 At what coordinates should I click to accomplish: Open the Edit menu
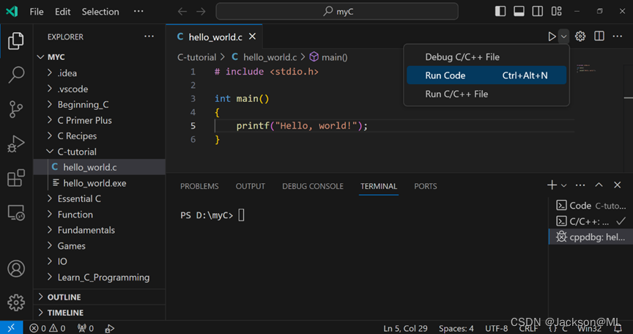pyautogui.click(x=62, y=12)
